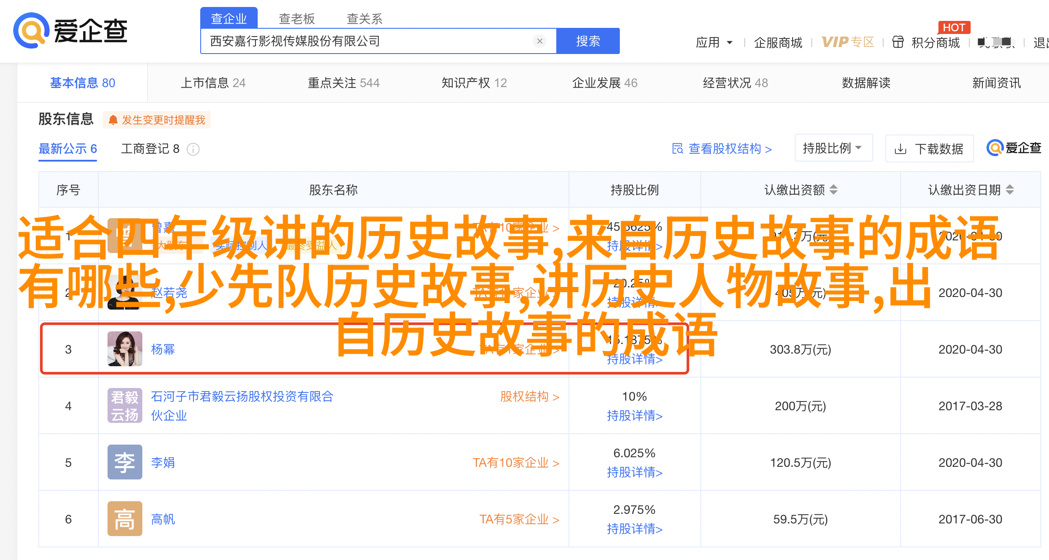Open the 持股比例 dropdown

tap(833, 148)
